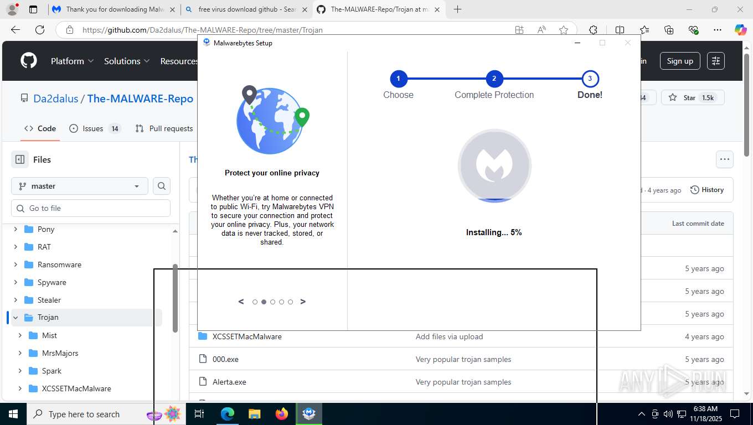The width and height of the screenshot is (753, 425).
Task: Open the Collections icon in Edge toolbar
Action: tap(669, 30)
